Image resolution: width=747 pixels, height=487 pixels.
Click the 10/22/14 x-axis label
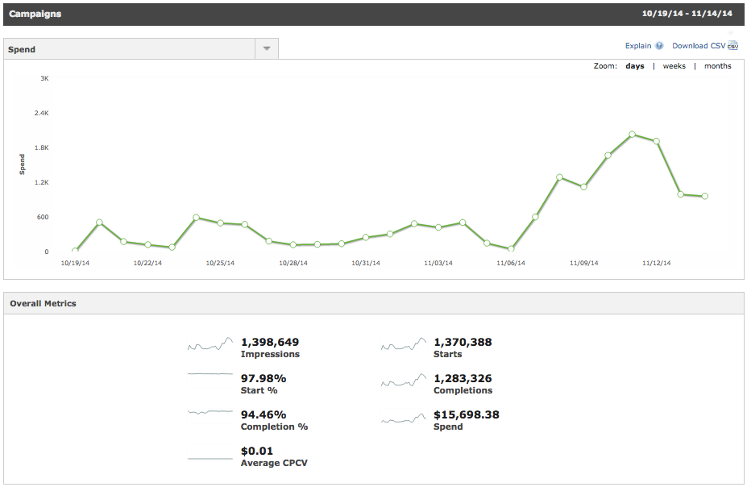coord(147,263)
